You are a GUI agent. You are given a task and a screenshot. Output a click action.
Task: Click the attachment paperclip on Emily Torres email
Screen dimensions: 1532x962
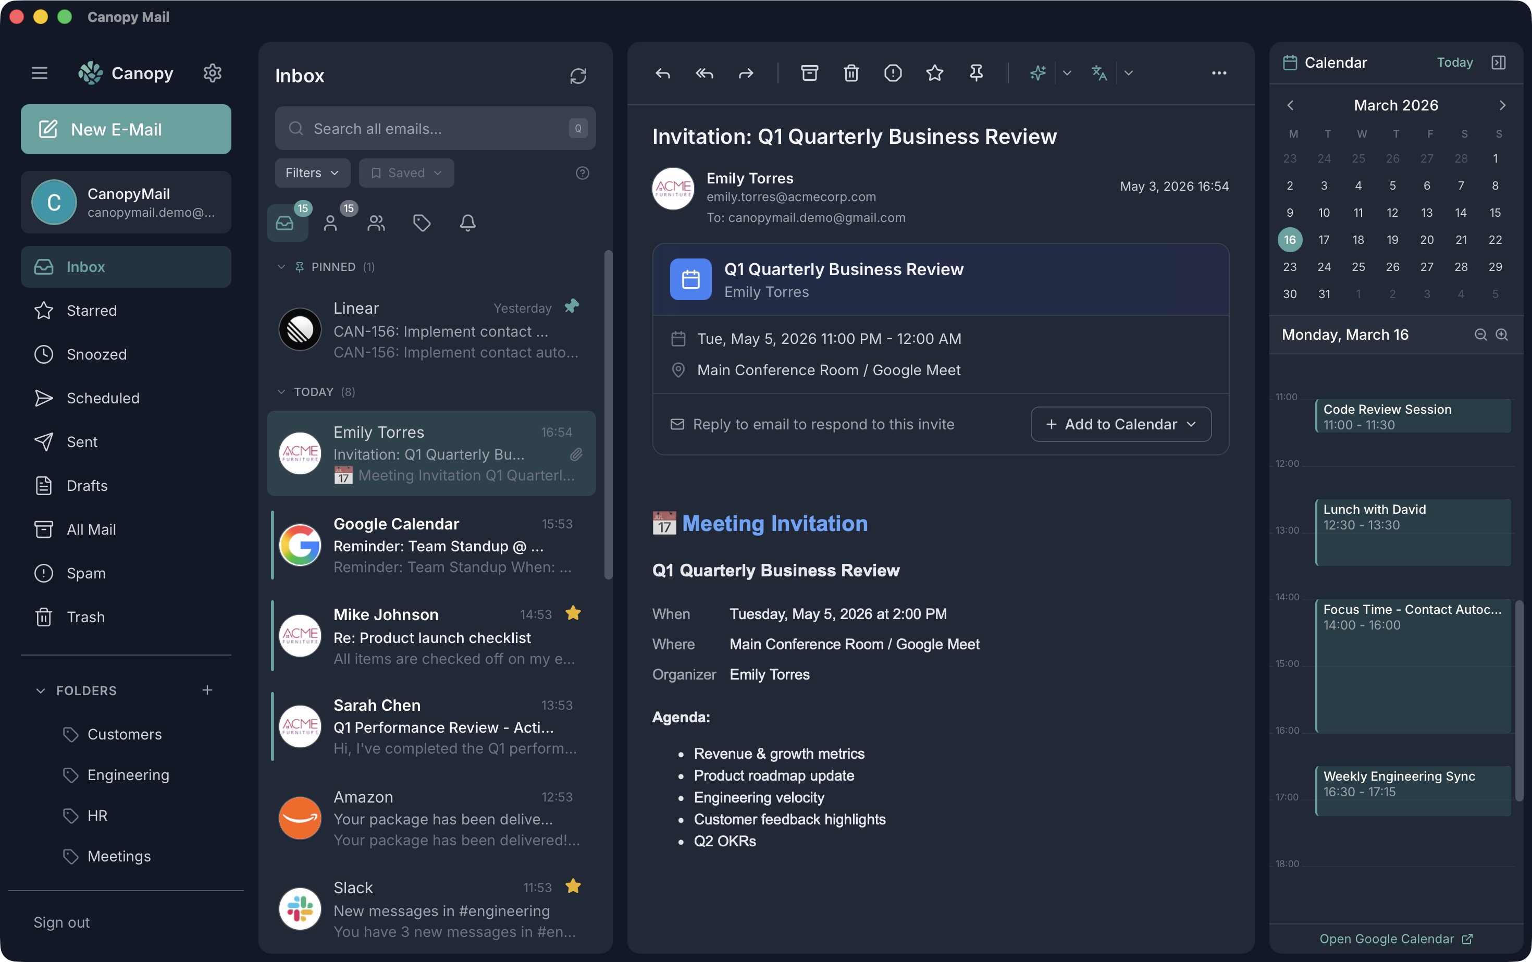(576, 454)
